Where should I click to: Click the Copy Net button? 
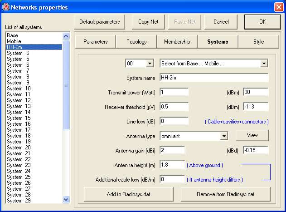(x=148, y=22)
